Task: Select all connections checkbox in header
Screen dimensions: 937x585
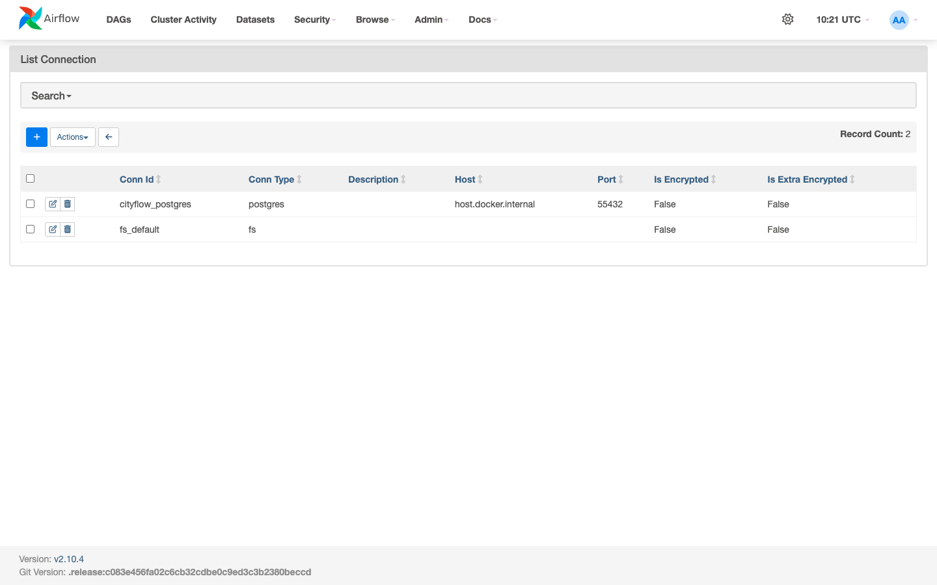Action: click(30, 179)
